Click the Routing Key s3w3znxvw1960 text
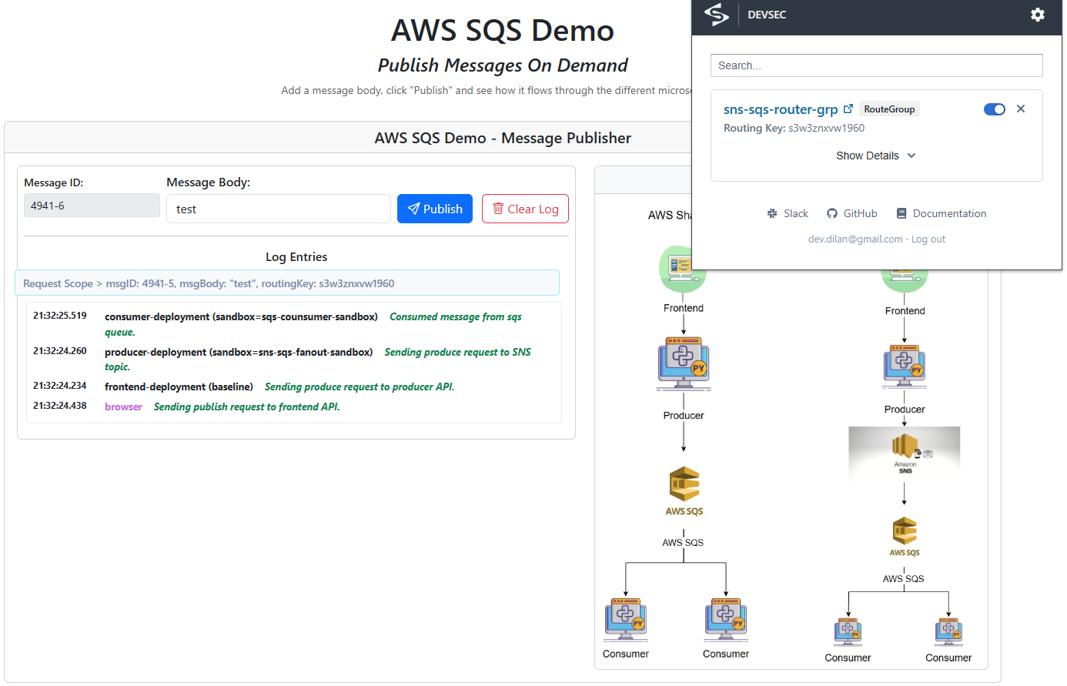This screenshot has height=686, width=1067. point(794,128)
